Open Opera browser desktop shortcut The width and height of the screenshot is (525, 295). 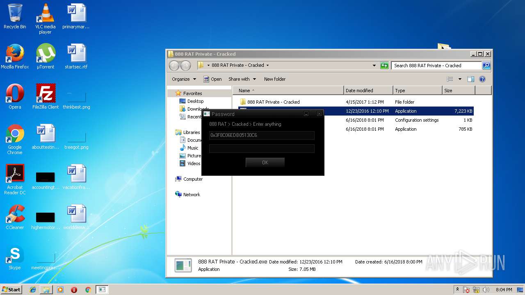[15, 97]
